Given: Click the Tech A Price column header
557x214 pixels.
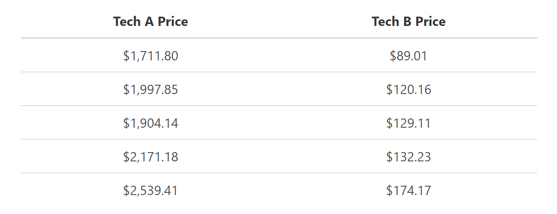Looking at the screenshot, I should click(150, 22).
